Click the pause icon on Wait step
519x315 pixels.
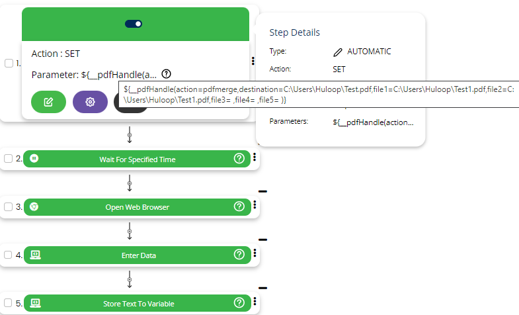point(34,159)
